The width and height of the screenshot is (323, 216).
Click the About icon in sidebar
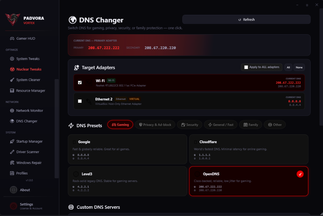tap(14, 190)
